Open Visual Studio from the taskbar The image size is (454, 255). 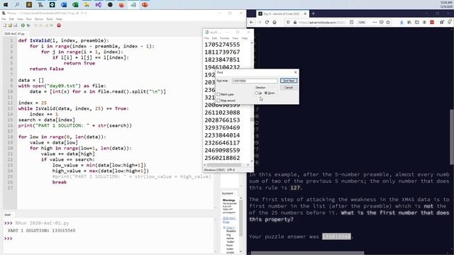click(x=99, y=5)
